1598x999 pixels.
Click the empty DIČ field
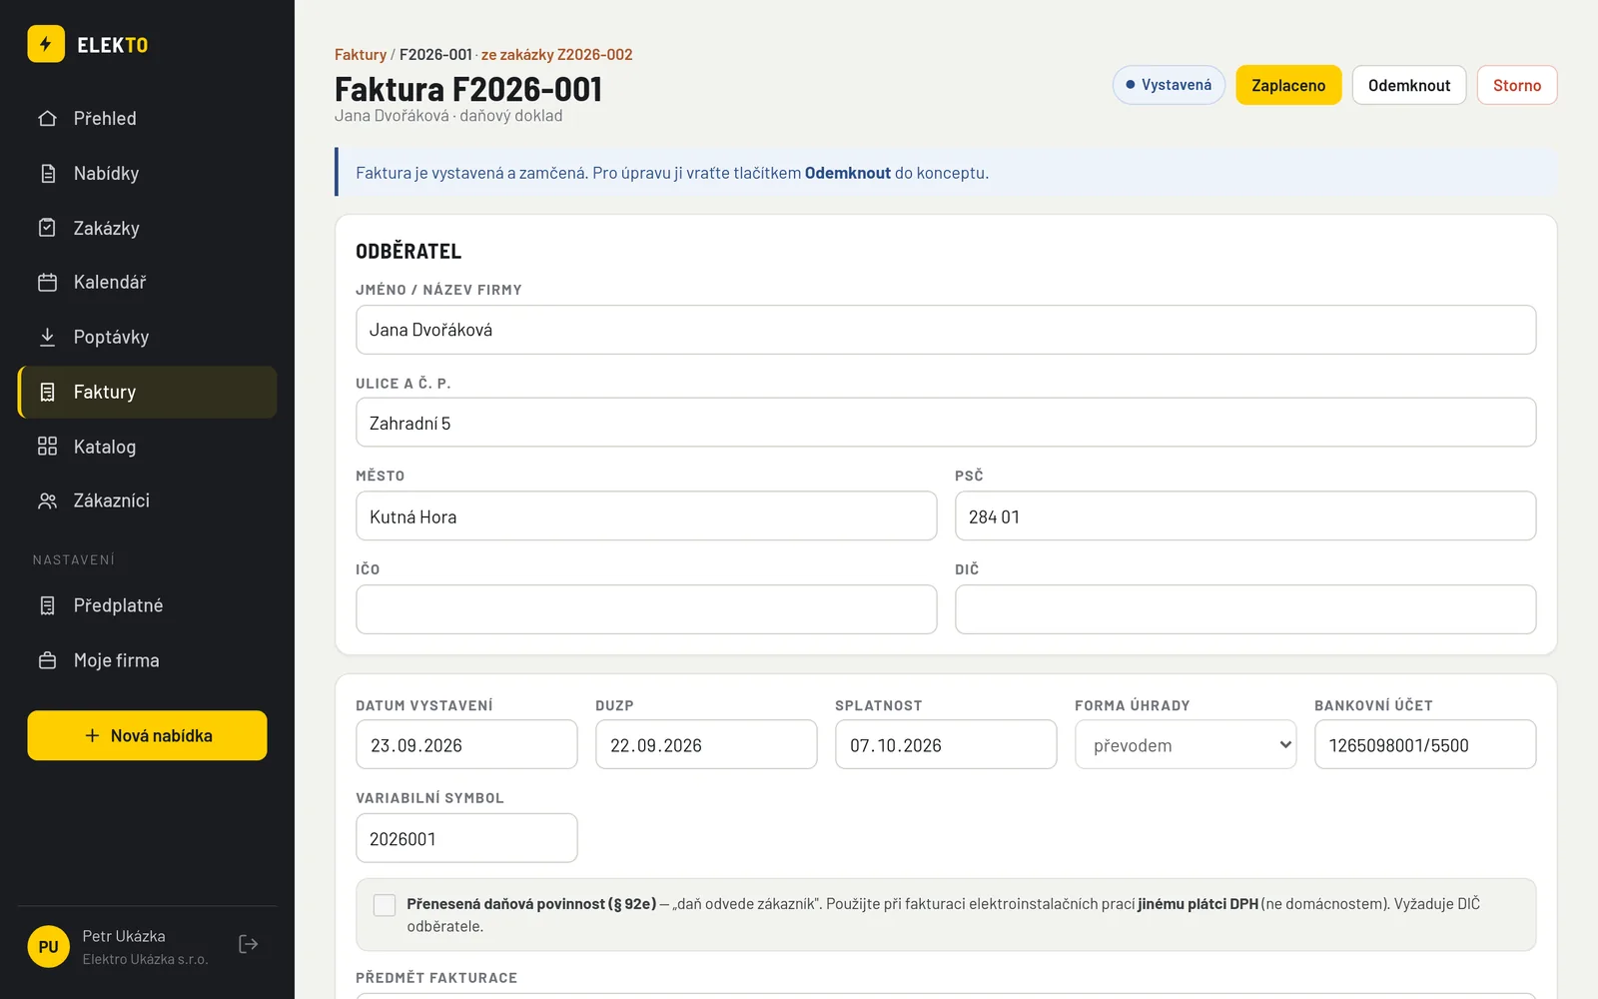pyautogui.click(x=1245, y=609)
